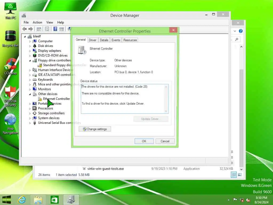Open CCleaner desktop shortcut

pos(10,66)
